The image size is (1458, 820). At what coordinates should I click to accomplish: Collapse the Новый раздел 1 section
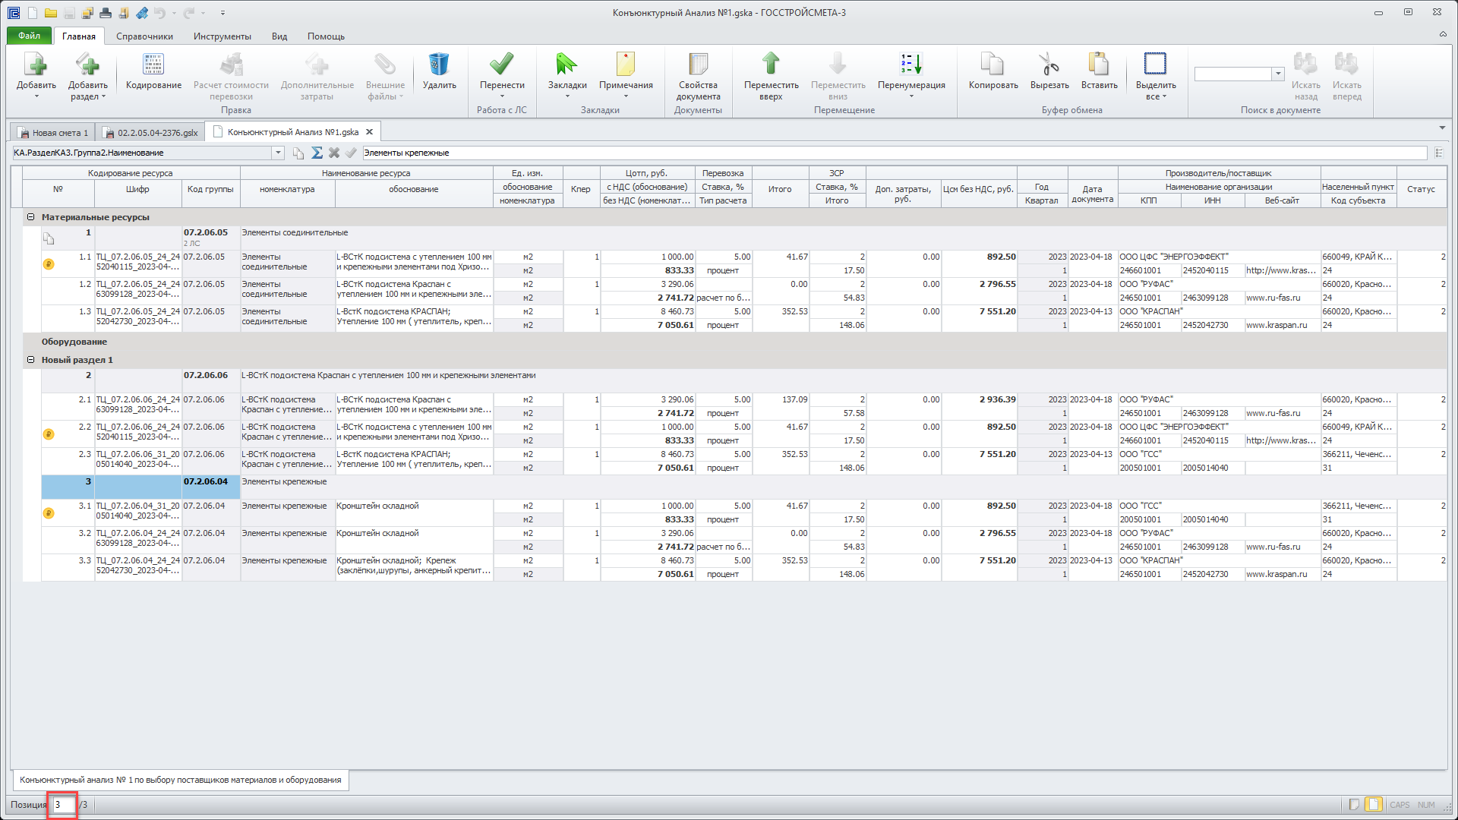(x=31, y=360)
